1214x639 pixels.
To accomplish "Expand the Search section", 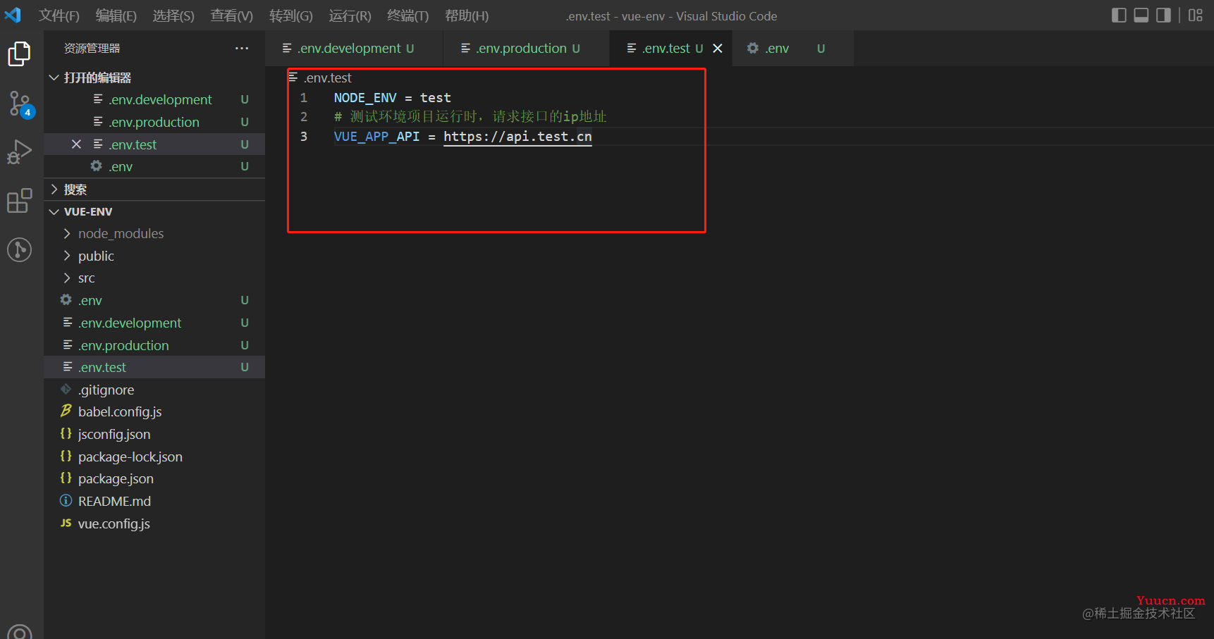I will [54, 189].
